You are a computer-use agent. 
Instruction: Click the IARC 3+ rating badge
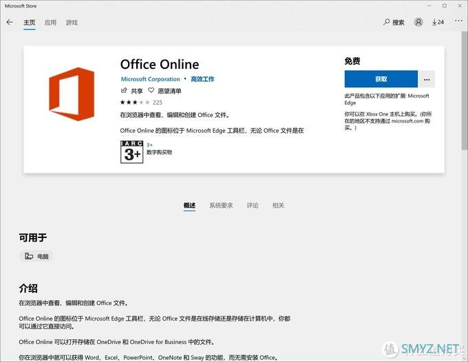pos(131,152)
